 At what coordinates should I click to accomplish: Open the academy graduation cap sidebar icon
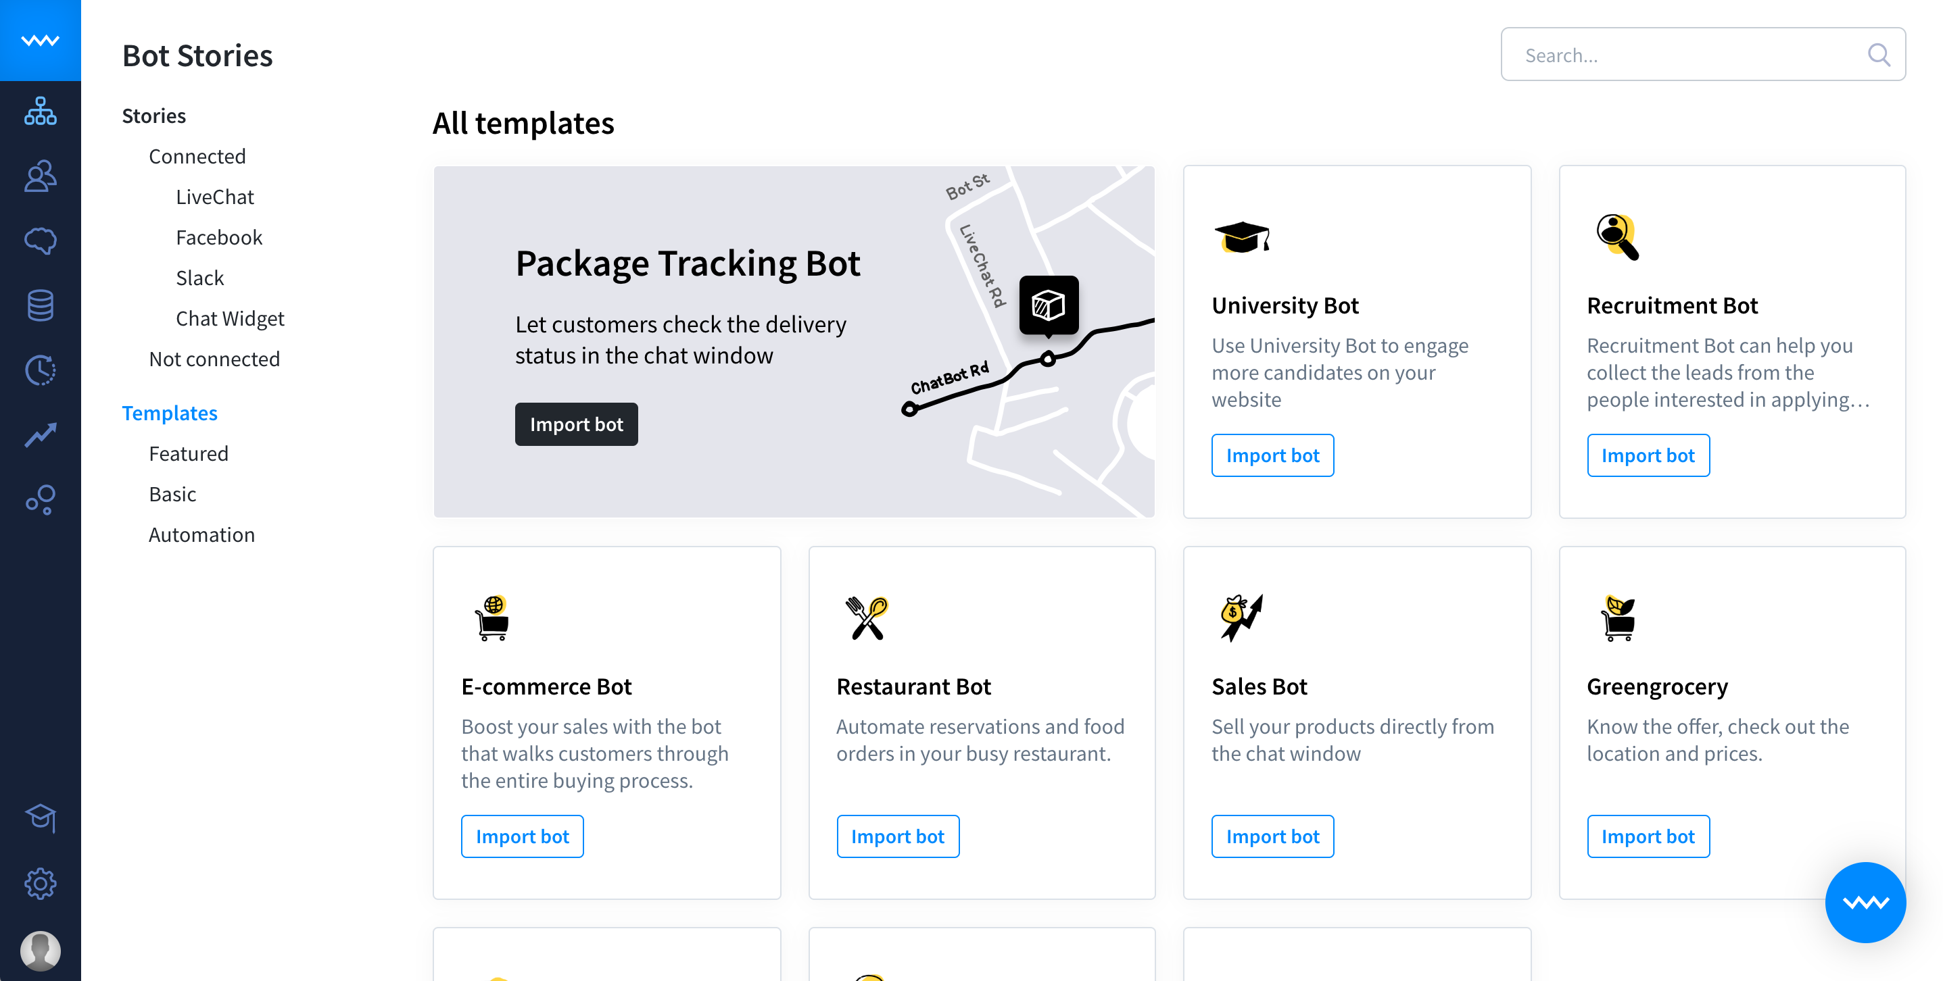(x=40, y=818)
